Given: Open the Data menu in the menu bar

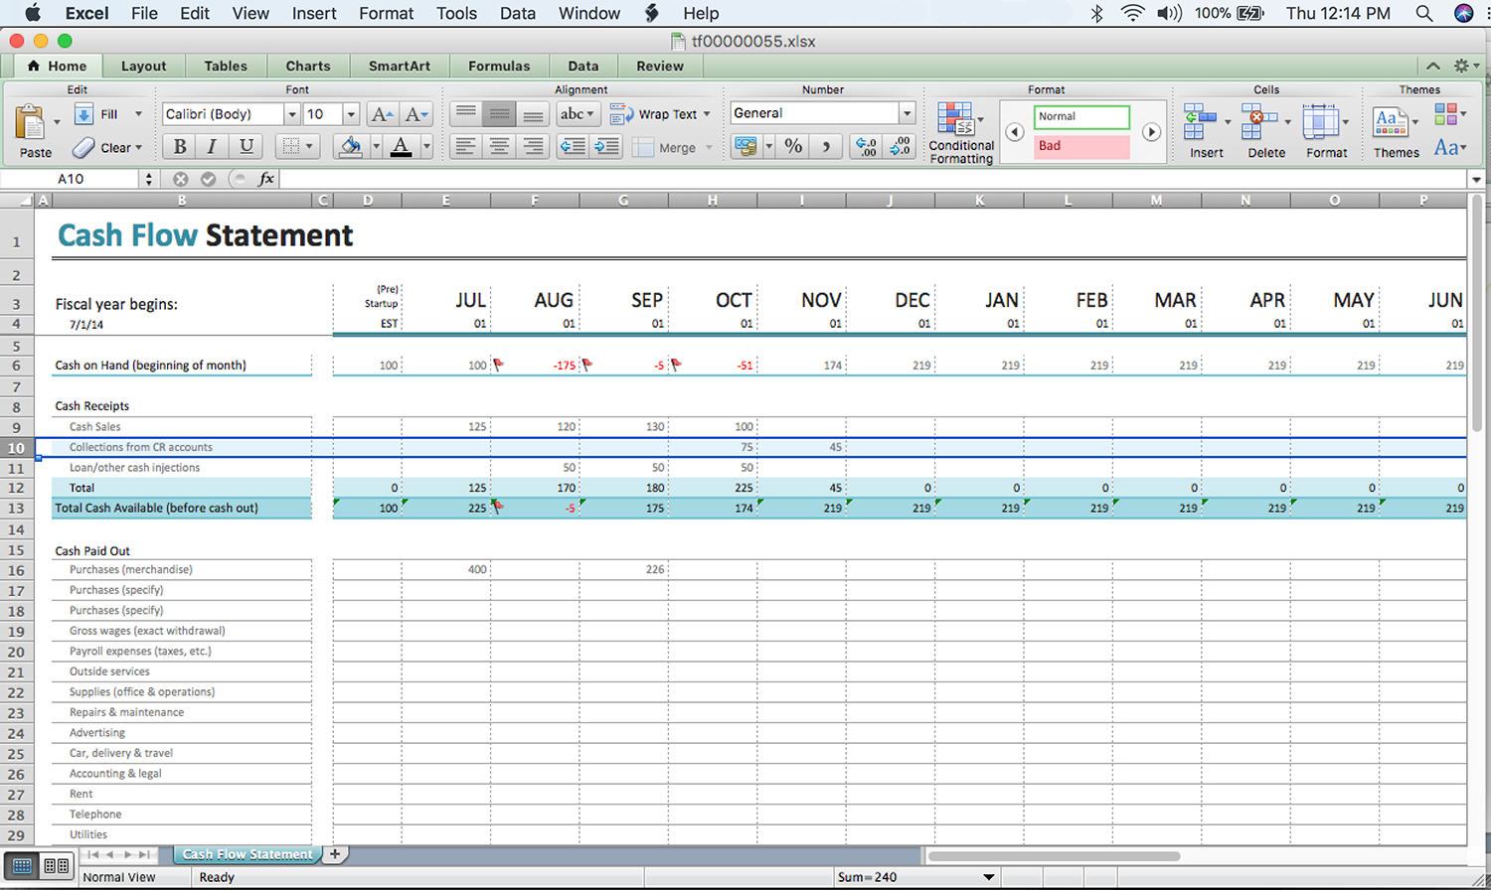Looking at the screenshot, I should 517,13.
